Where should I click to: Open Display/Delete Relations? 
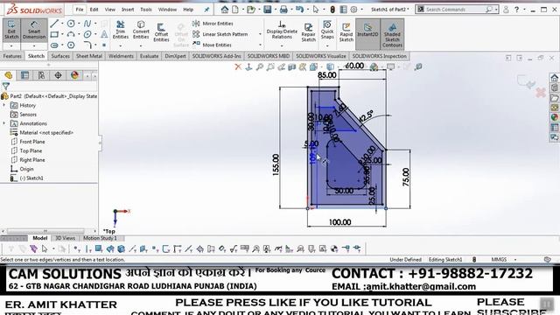(282, 30)
